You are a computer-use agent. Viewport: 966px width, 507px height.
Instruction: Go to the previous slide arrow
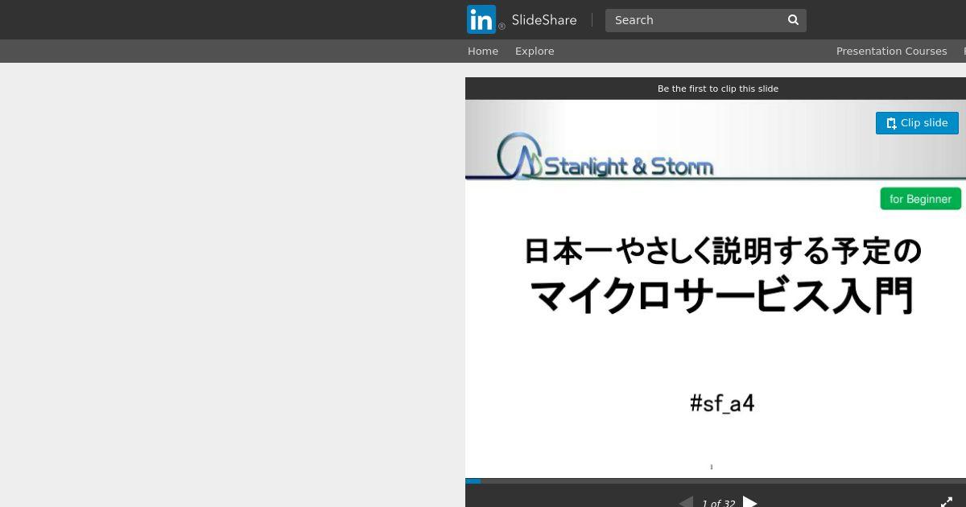click(x=686, y=501)
